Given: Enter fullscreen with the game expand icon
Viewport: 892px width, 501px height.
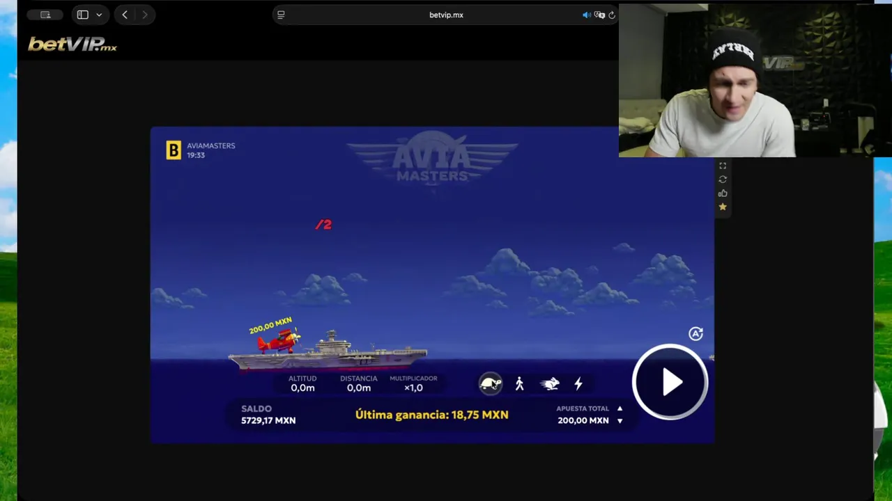Looking at the screenshot, I should [x=723, y=166].
